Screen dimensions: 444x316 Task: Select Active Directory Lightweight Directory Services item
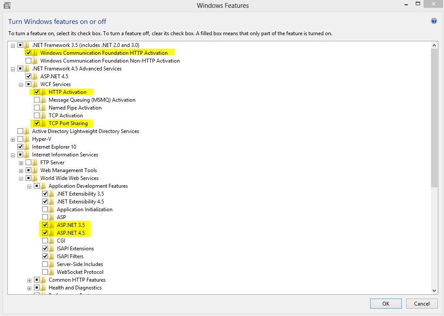85,131
